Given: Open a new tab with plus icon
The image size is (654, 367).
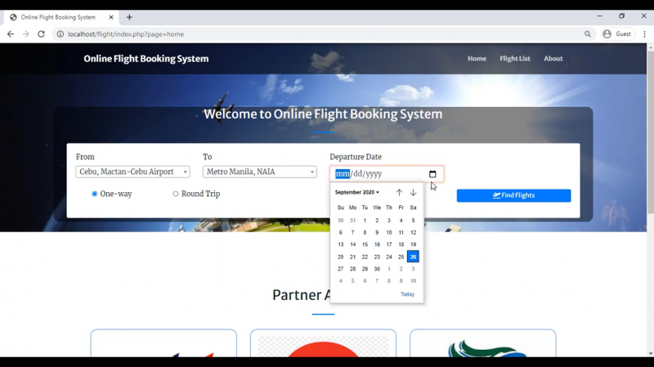Looking at the screenshot, I should (129, 17).
